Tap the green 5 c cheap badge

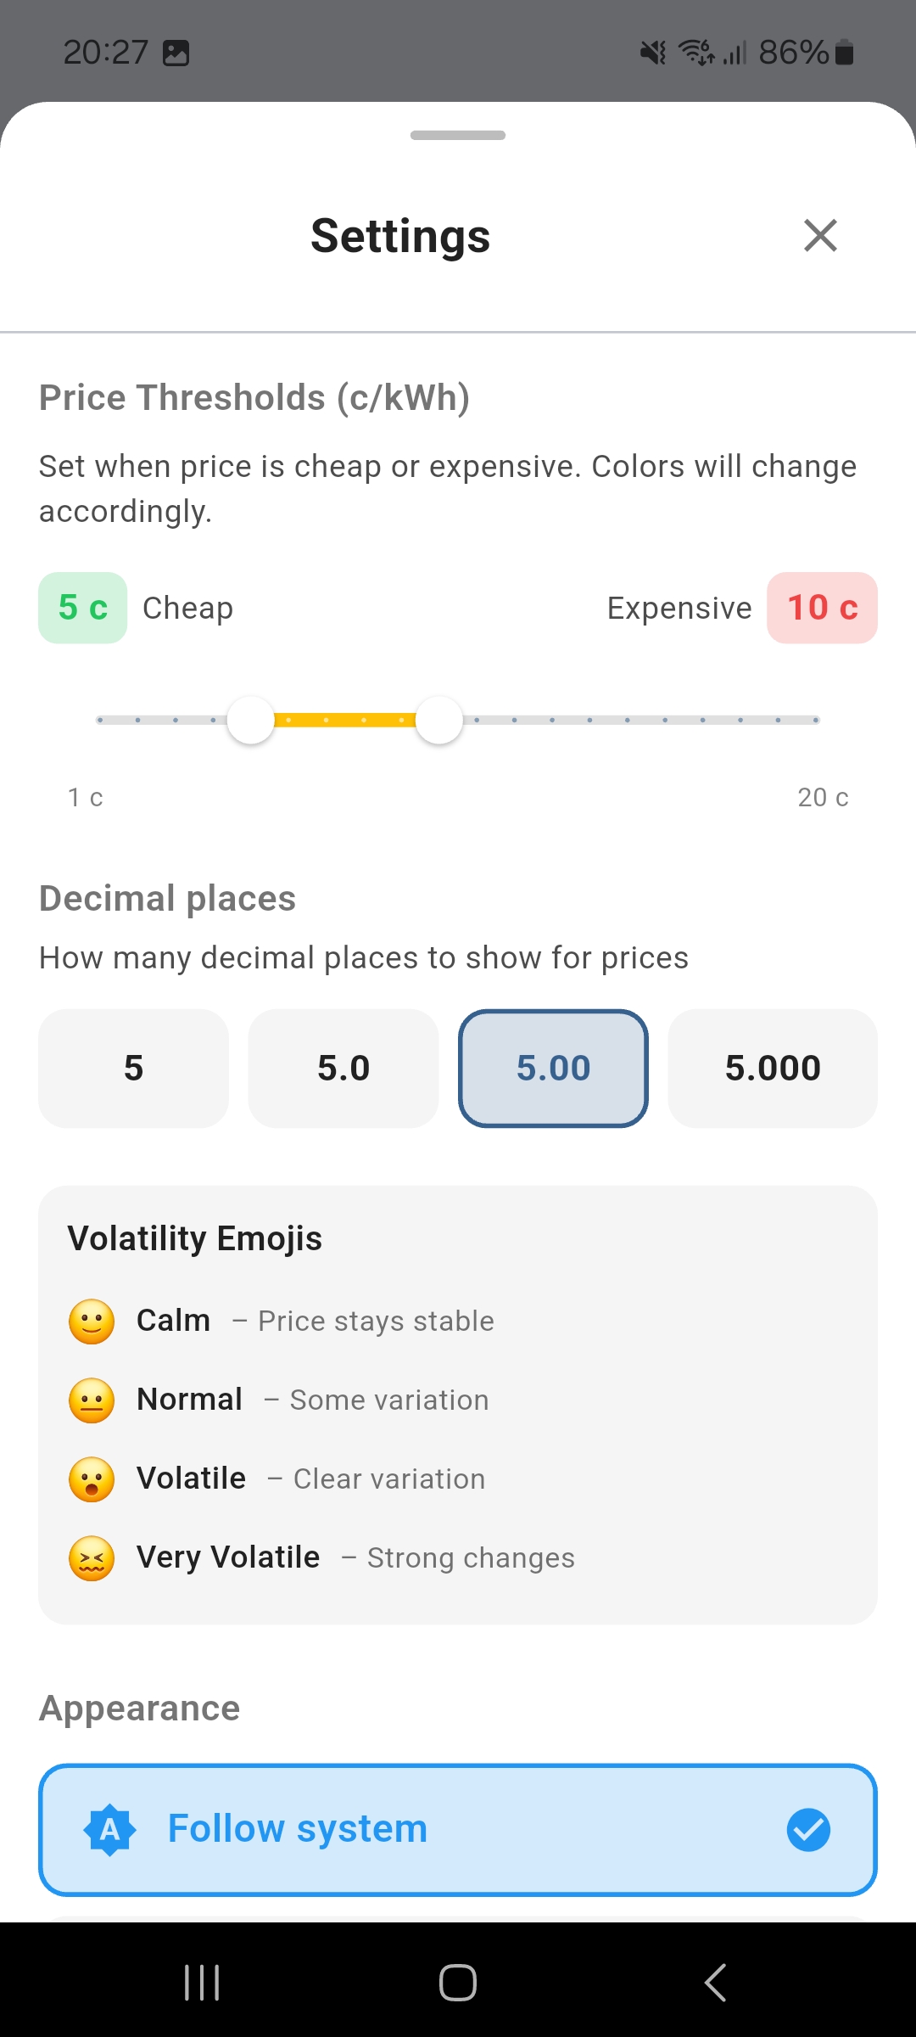tap(82, 608)
